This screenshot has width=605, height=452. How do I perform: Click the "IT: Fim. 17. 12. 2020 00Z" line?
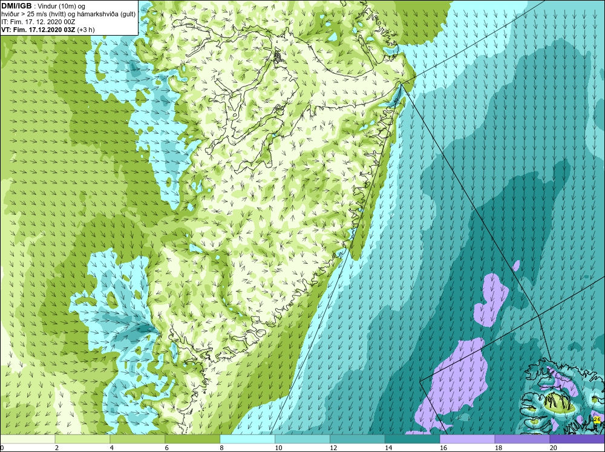coord(38,22)
